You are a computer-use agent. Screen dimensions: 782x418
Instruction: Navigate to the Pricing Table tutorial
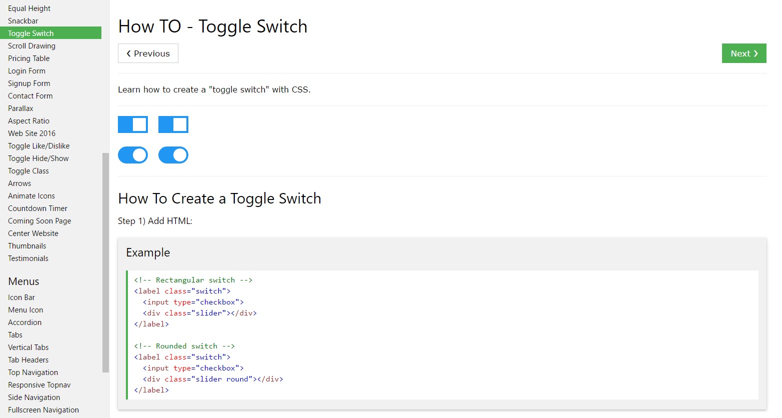click(x=28, y=58)
